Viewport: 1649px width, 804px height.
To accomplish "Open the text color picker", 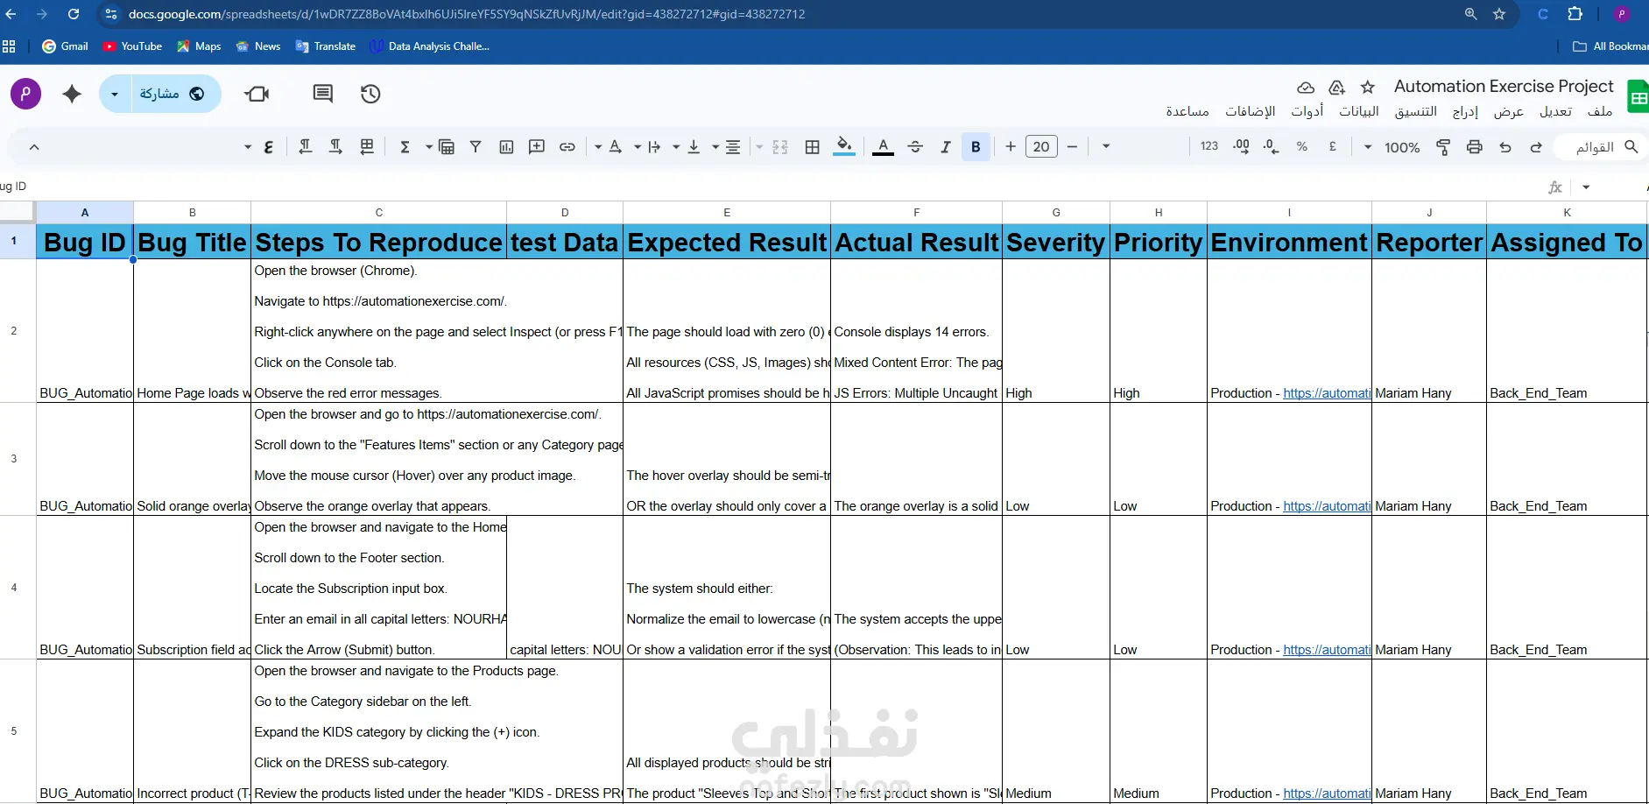I will click(884, 147).
